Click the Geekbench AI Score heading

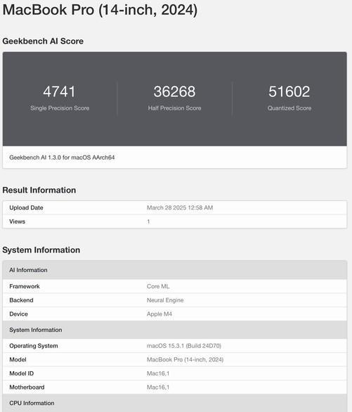(x=43, y=41)
